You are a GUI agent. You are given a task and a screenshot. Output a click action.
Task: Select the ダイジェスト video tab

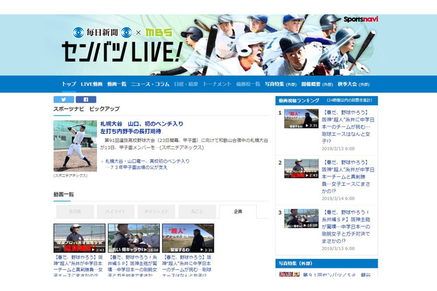tap(156, 212)
